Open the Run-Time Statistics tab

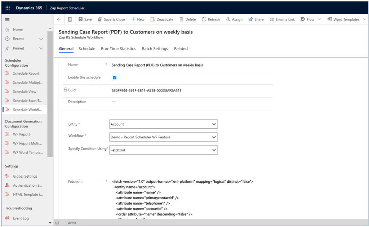118,49
